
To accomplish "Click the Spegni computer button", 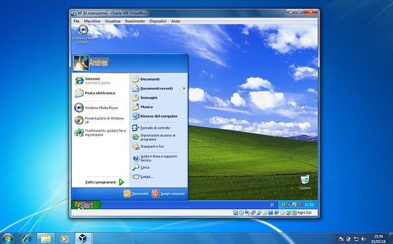I will click(x=168, y=194).
